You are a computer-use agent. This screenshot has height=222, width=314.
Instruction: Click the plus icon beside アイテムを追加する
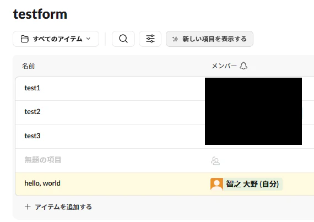coord(28,207)
